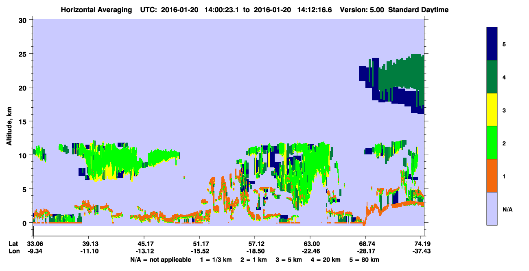The height and width of the screenshot is (271, 529).
Task: Click the '4 = 20 km' legend note
Action: 326,260
